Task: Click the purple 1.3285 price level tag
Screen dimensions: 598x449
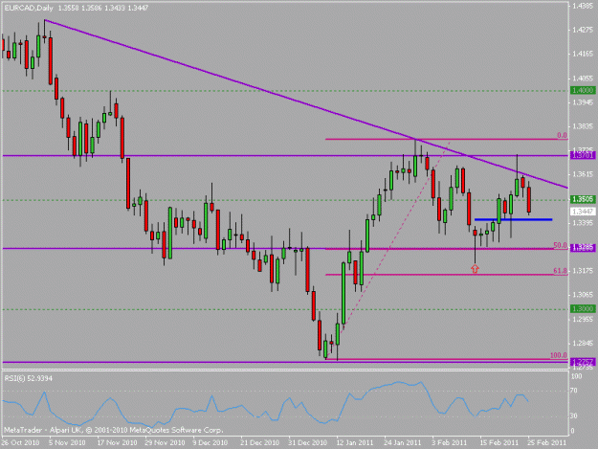Action: (583, 248)
